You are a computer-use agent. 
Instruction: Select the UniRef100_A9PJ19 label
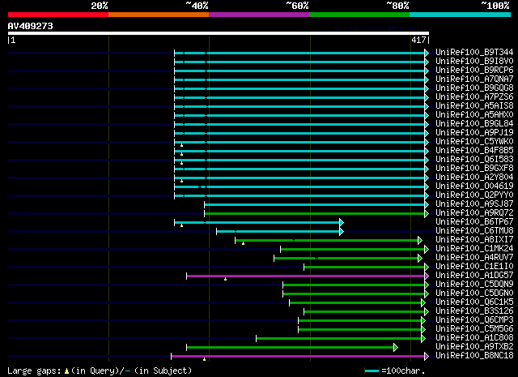(474, 133)
